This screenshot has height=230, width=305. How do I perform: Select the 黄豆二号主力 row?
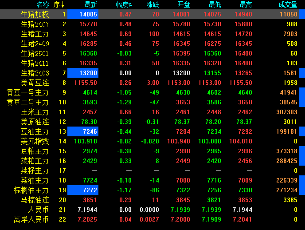pyautogui.click(x=27, y=102)
